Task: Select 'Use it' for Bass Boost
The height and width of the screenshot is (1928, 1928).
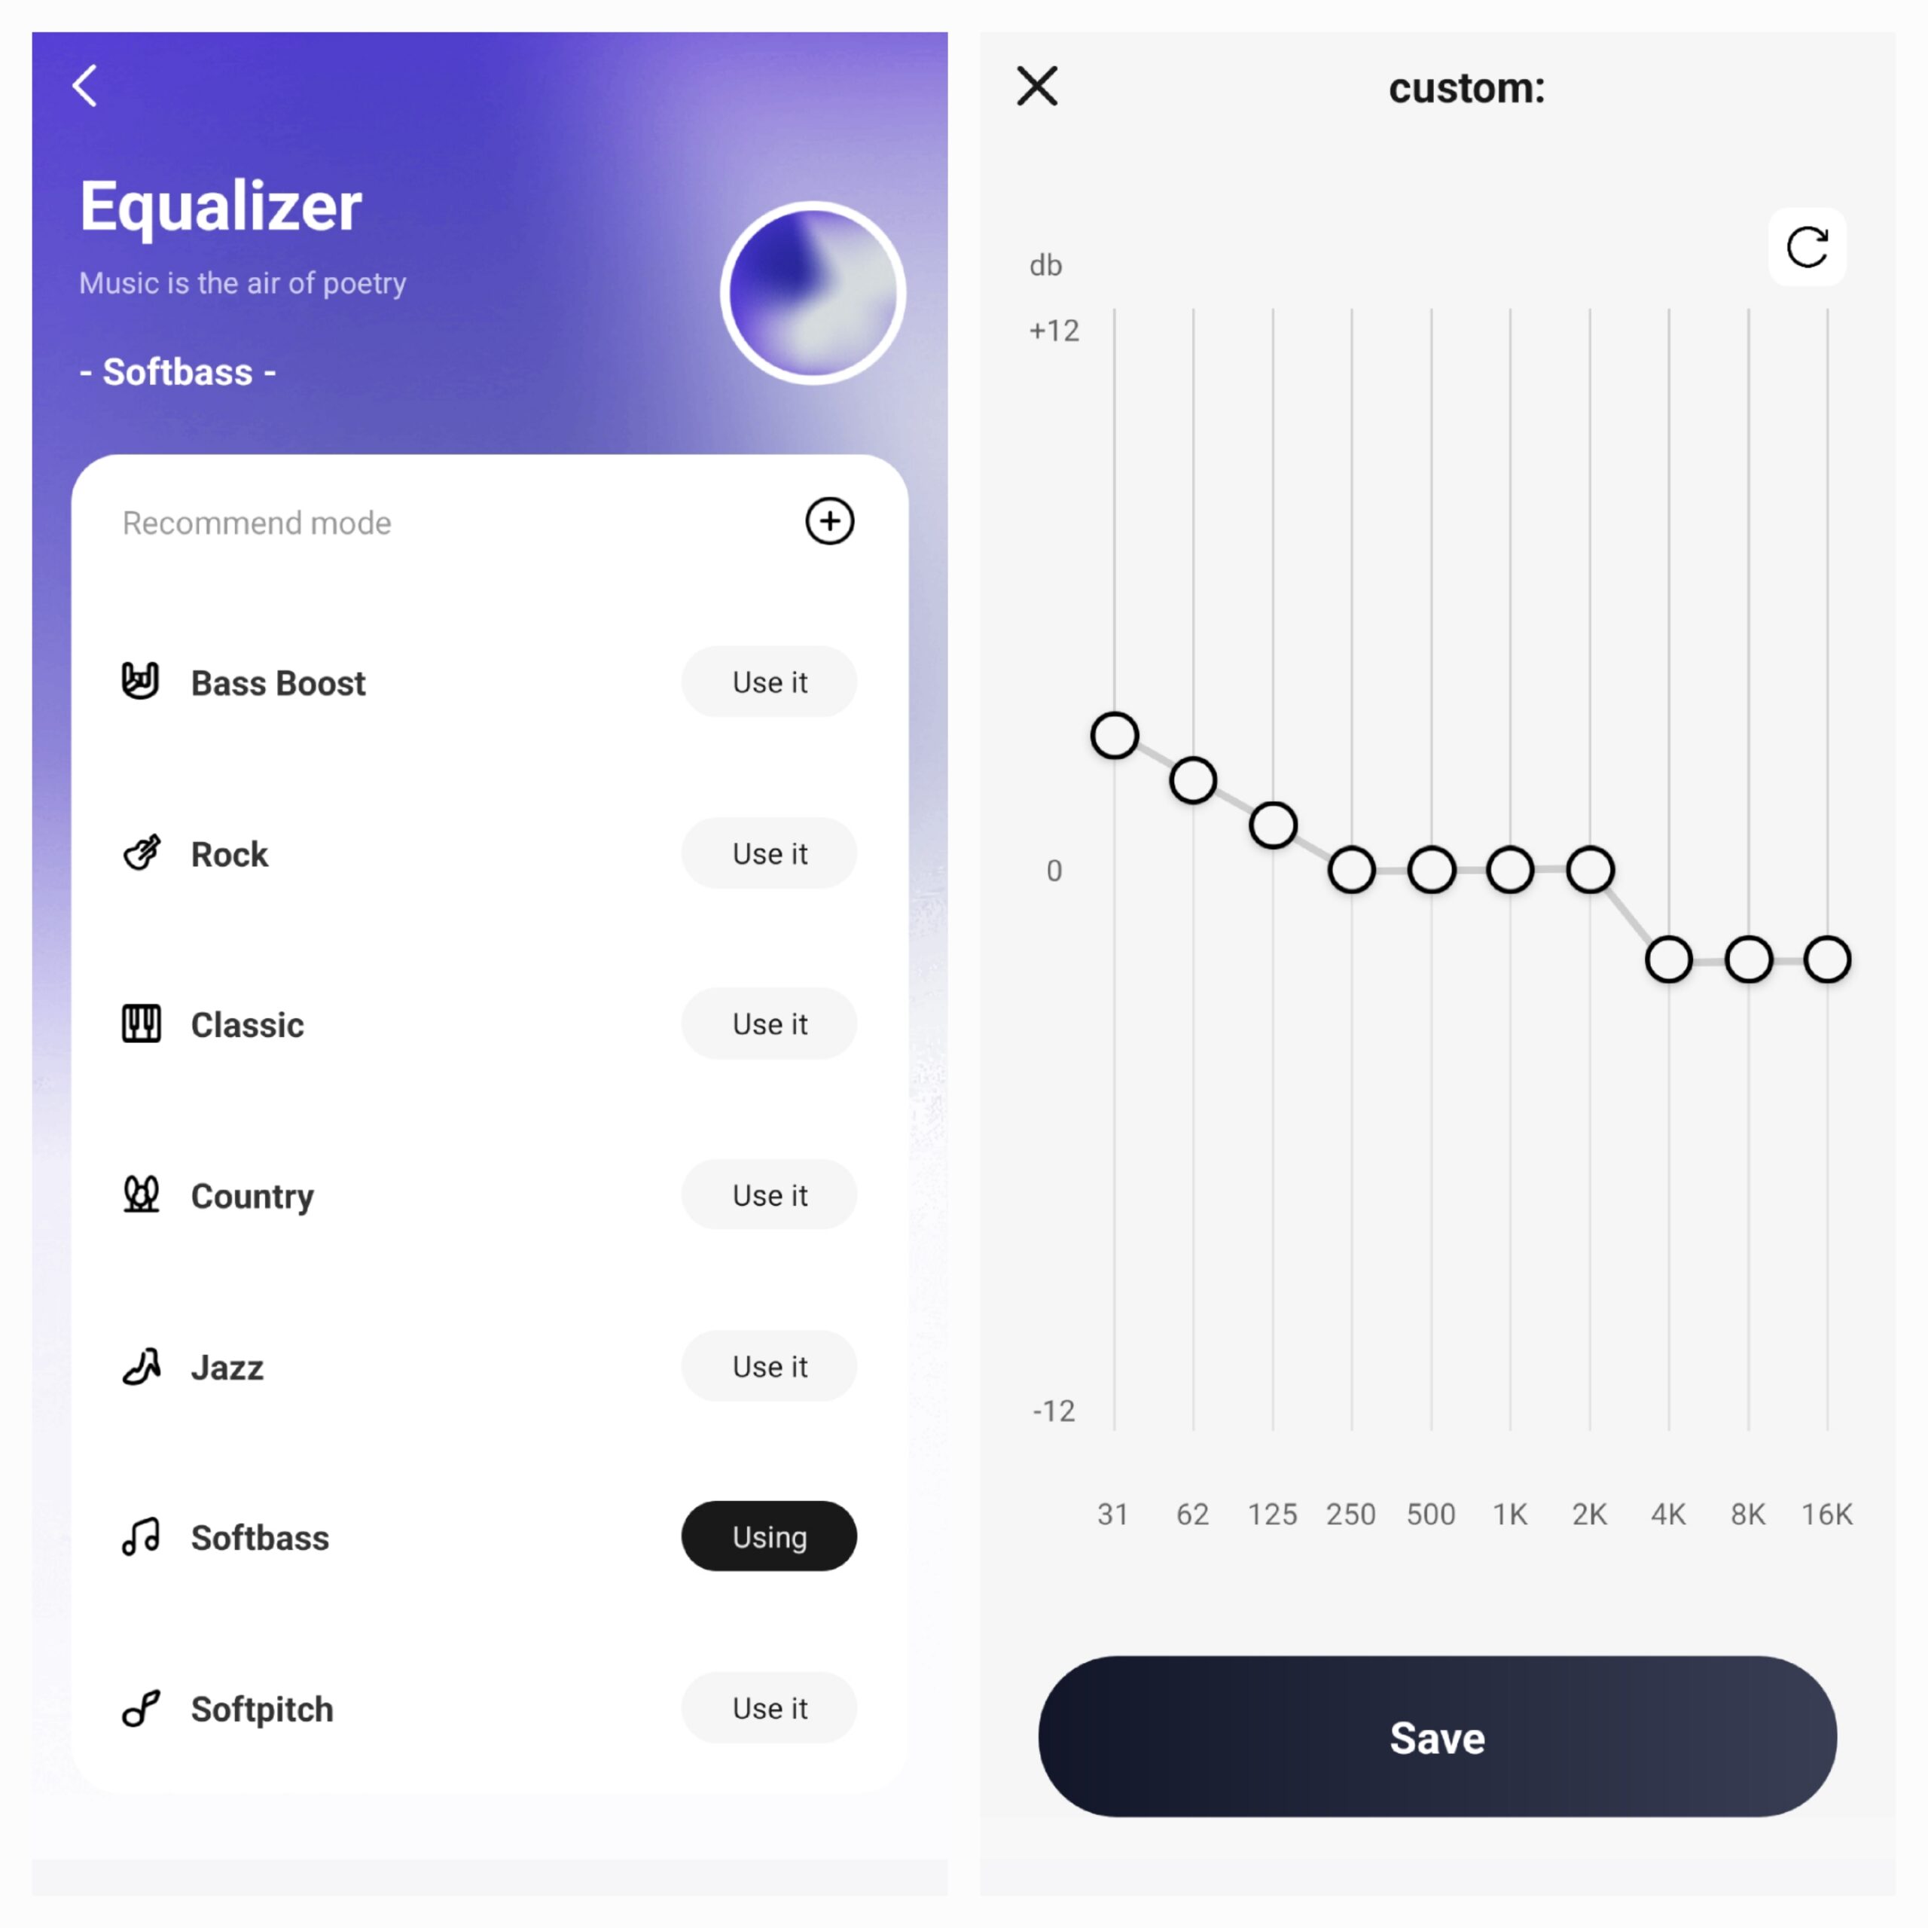Action: (x=770, y=683)
